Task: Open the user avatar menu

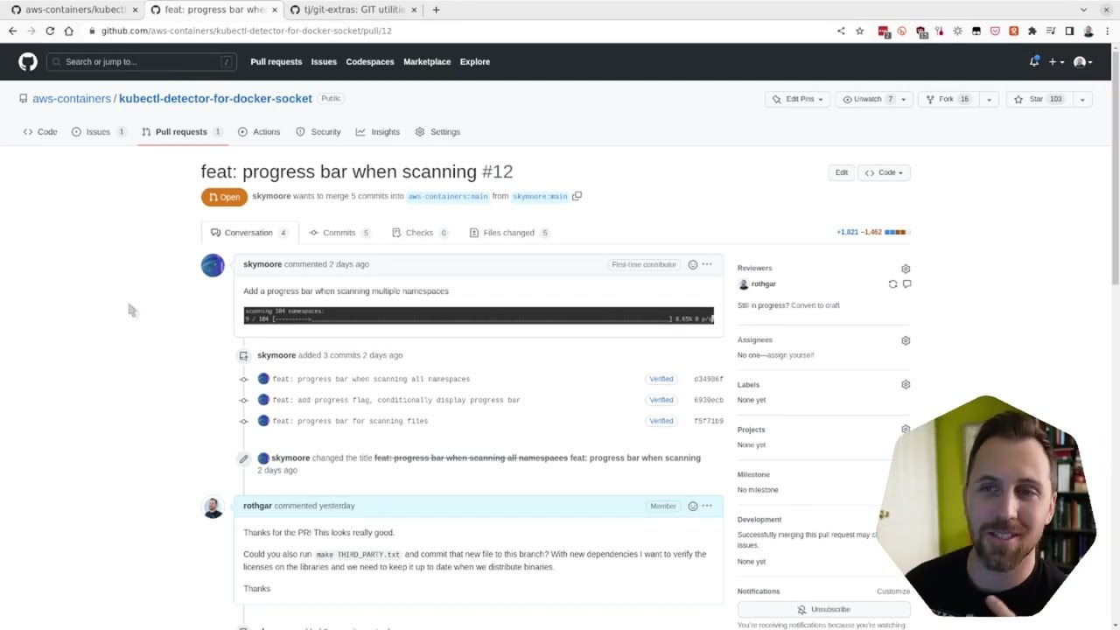Action: (1082, 61)
